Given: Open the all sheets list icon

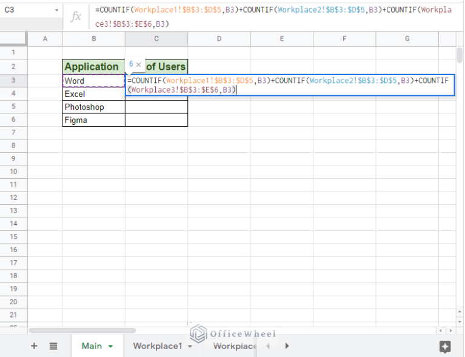Looking at the screenshot, I should click(x=53, y=346).
